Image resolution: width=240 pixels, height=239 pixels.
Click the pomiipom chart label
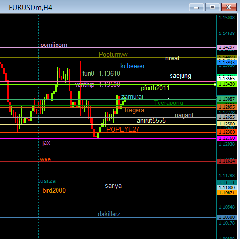(x=54, y=45)
